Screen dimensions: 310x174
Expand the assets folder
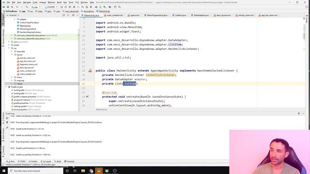[x=9, y=45]
